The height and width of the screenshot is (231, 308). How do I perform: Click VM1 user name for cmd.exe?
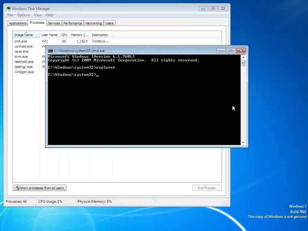[45, 41]
